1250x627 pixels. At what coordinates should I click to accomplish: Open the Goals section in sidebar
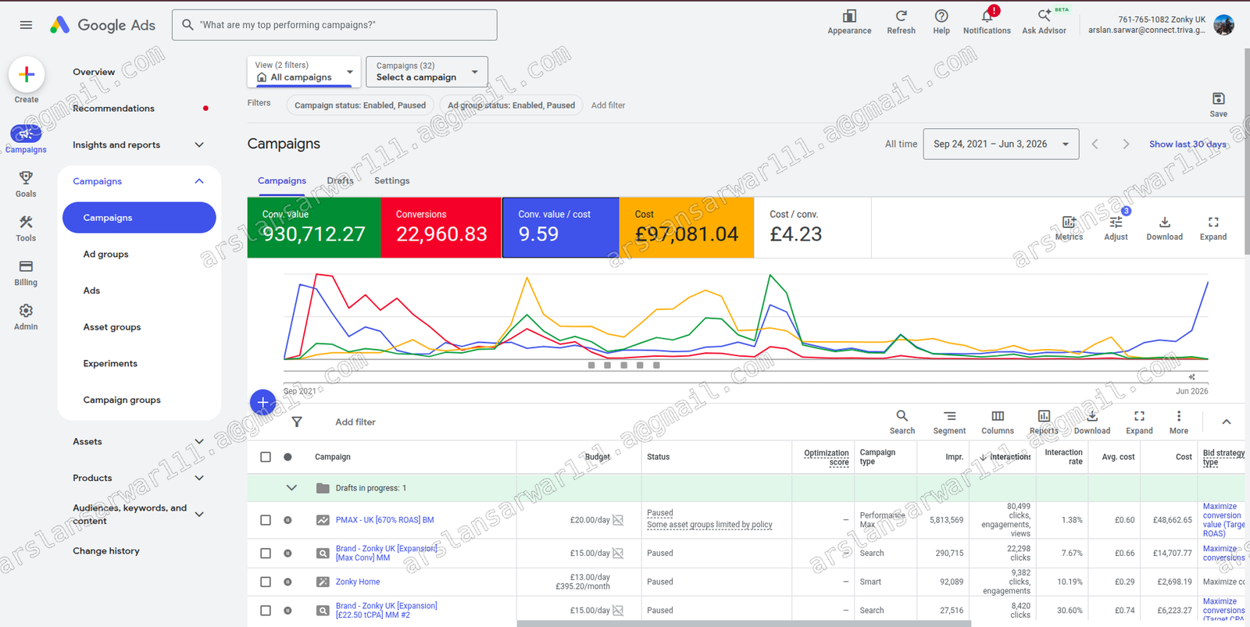(26, 184)
